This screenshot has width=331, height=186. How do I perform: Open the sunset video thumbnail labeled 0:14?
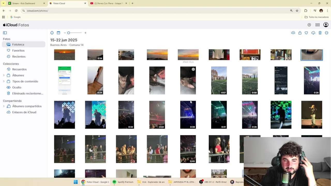click(x=95, y=55)
